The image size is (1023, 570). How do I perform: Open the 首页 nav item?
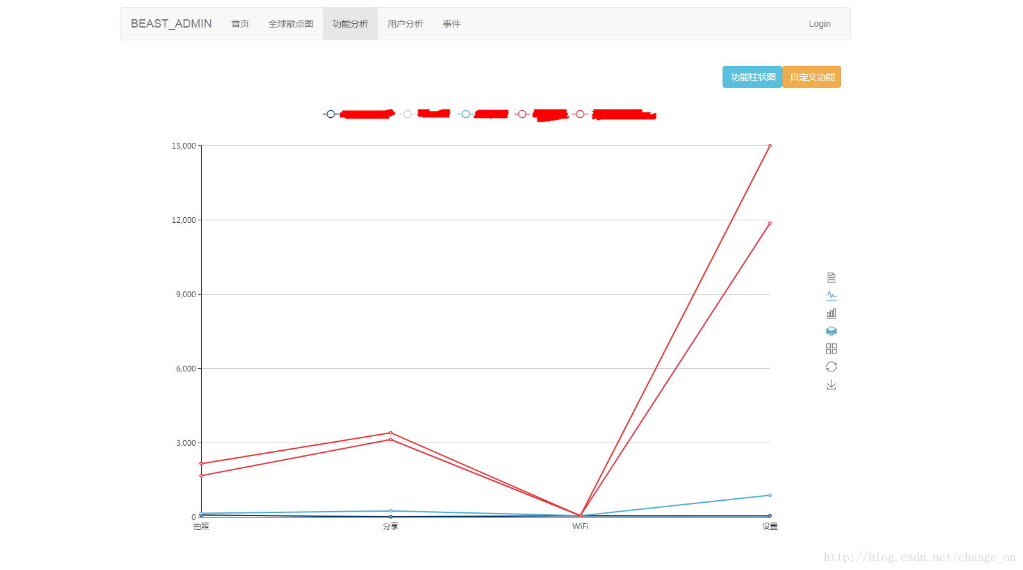(240, 24)
